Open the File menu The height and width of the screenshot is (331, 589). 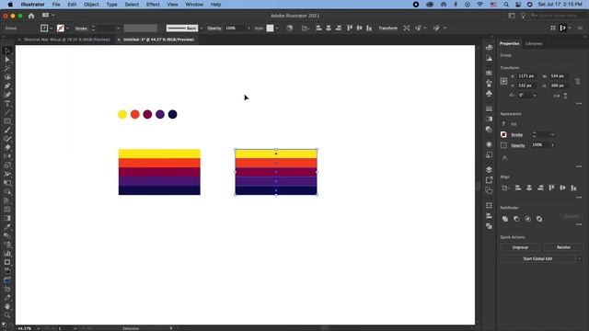(56, 5)
